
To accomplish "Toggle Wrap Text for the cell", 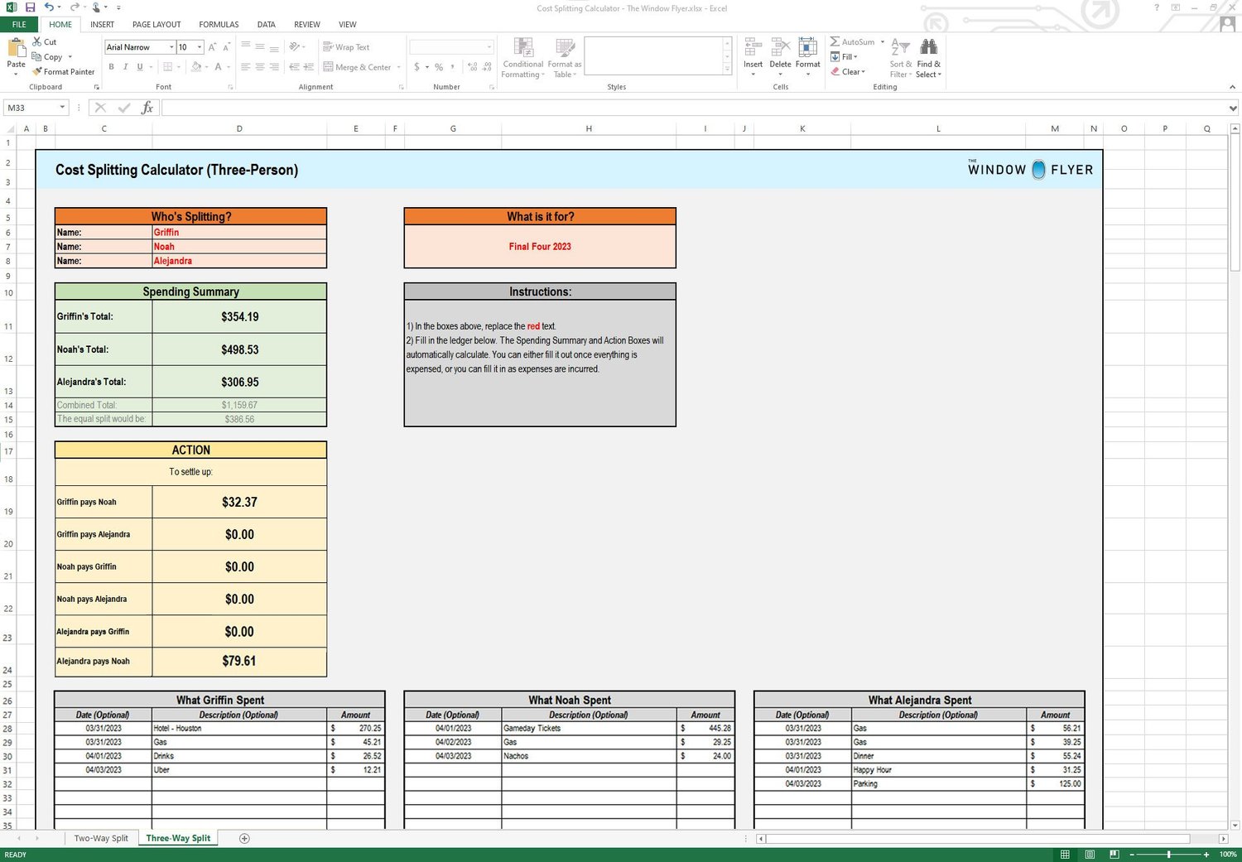I will pyautogui.click(x=346, y=47).
